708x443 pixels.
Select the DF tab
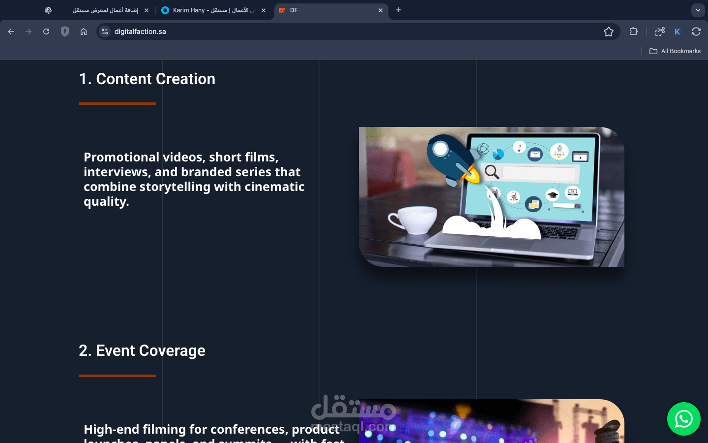pos(331,10)
